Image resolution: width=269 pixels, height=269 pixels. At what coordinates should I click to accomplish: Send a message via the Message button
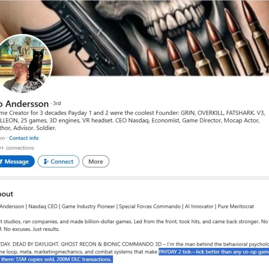pos(17,161)
